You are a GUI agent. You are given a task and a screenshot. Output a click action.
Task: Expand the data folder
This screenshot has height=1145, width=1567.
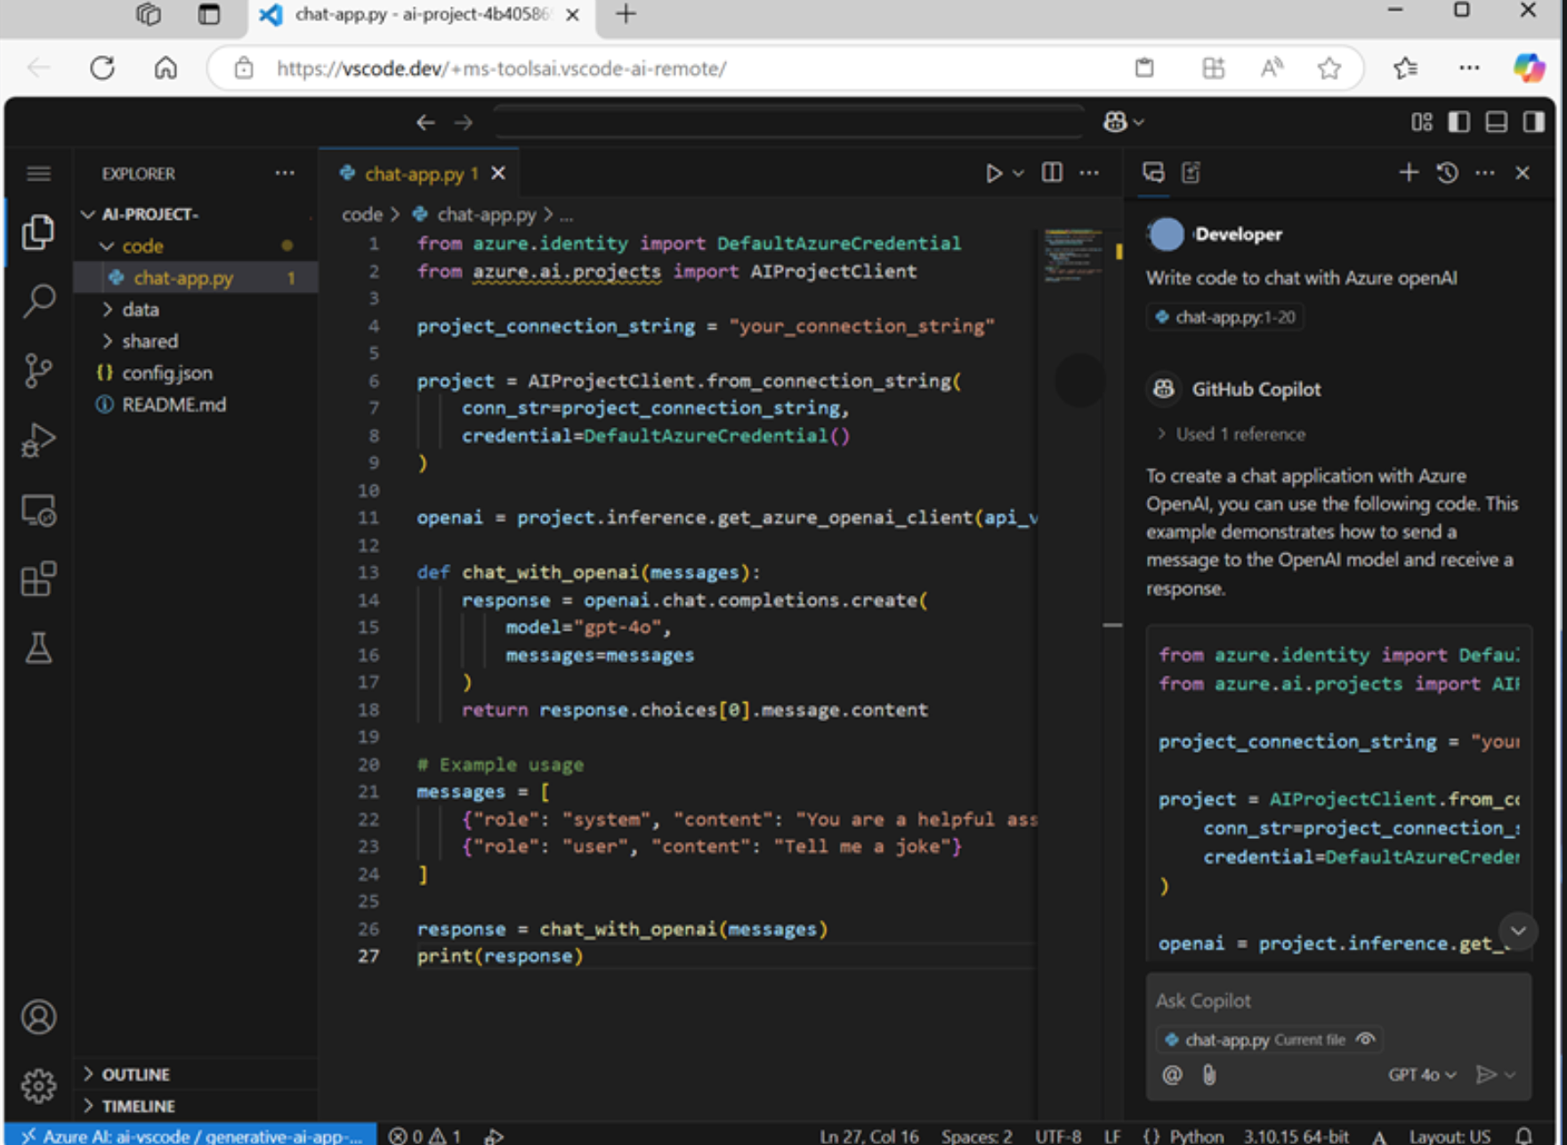[x=107, y=310]
